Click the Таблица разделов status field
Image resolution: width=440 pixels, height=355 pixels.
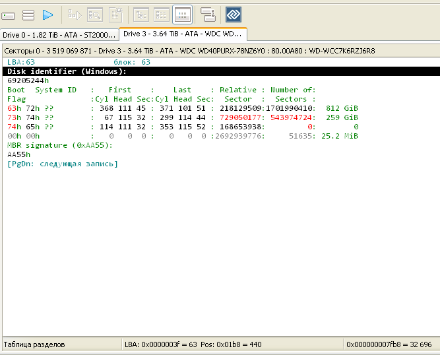point(62,344)
